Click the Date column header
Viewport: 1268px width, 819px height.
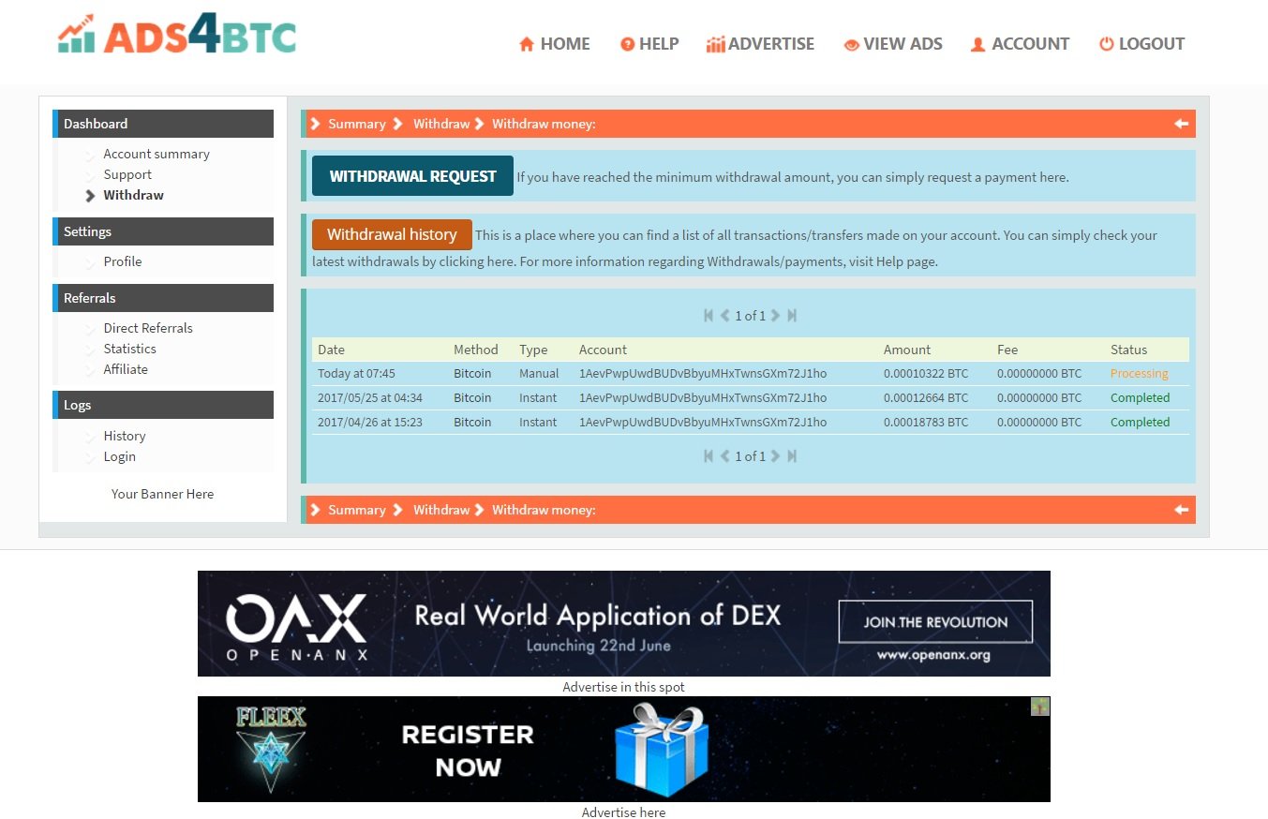[332, 350]
